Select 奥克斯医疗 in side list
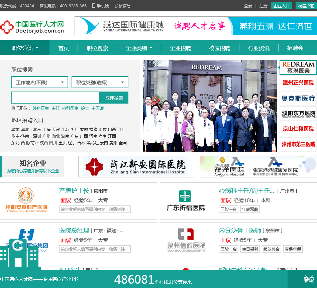 (x=298, y=98)
